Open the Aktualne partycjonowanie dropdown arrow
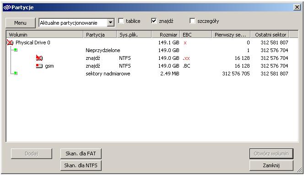This screenshot has width=304, height=175. tap(110, 23)
